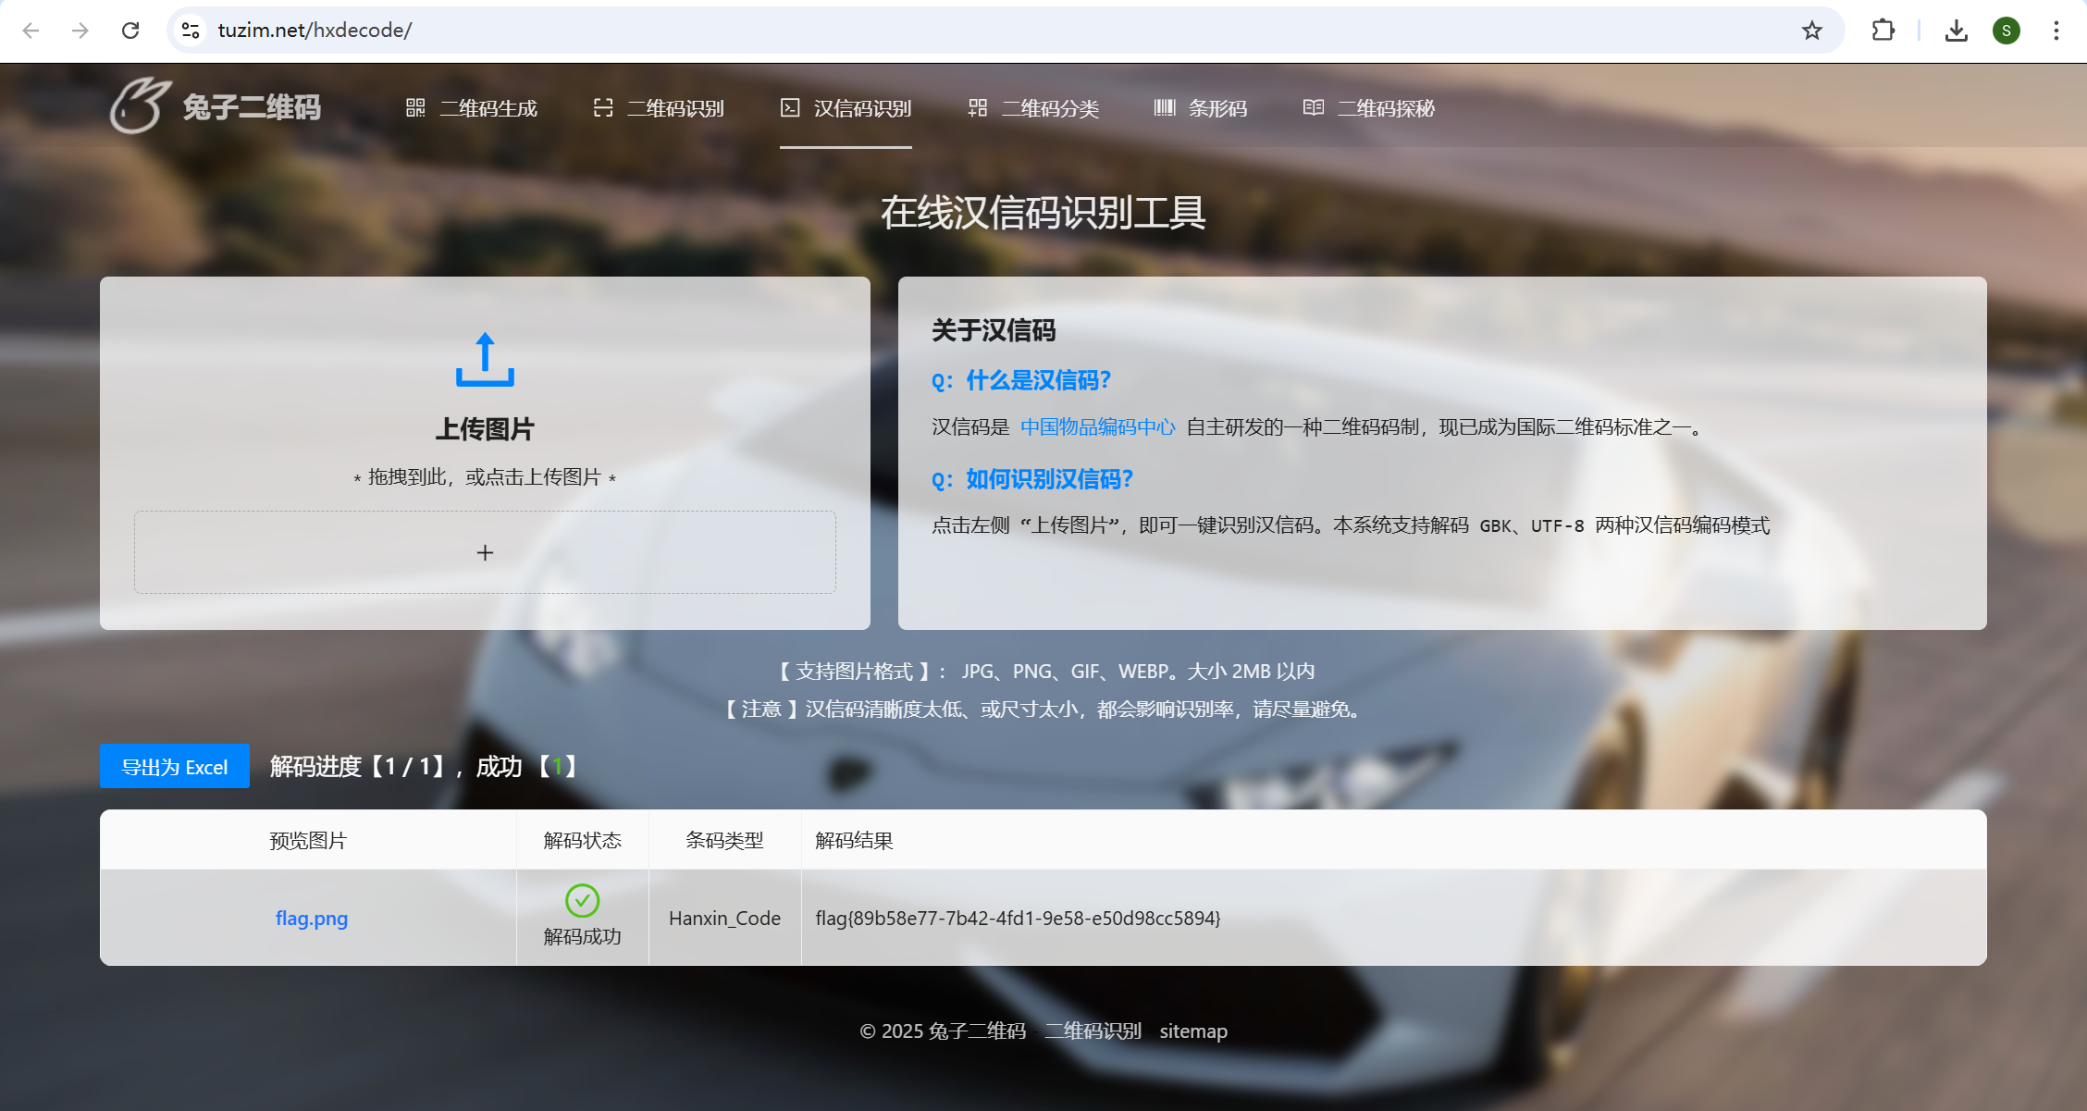Open the browser extensions puzzle icon

tap(1883, 31)
